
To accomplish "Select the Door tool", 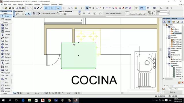I will pos(6,28).
